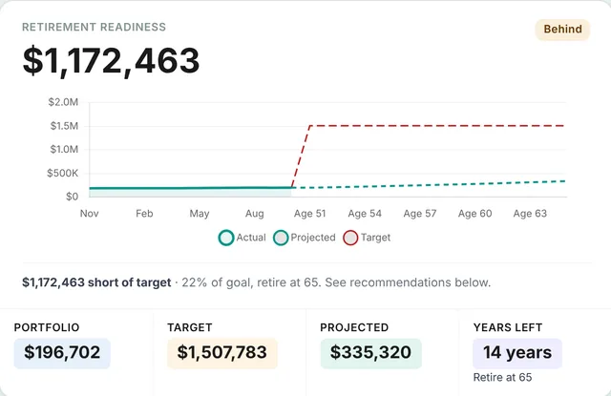
Task: Click the $2.0M y-axis label
Action: [63, 102]
